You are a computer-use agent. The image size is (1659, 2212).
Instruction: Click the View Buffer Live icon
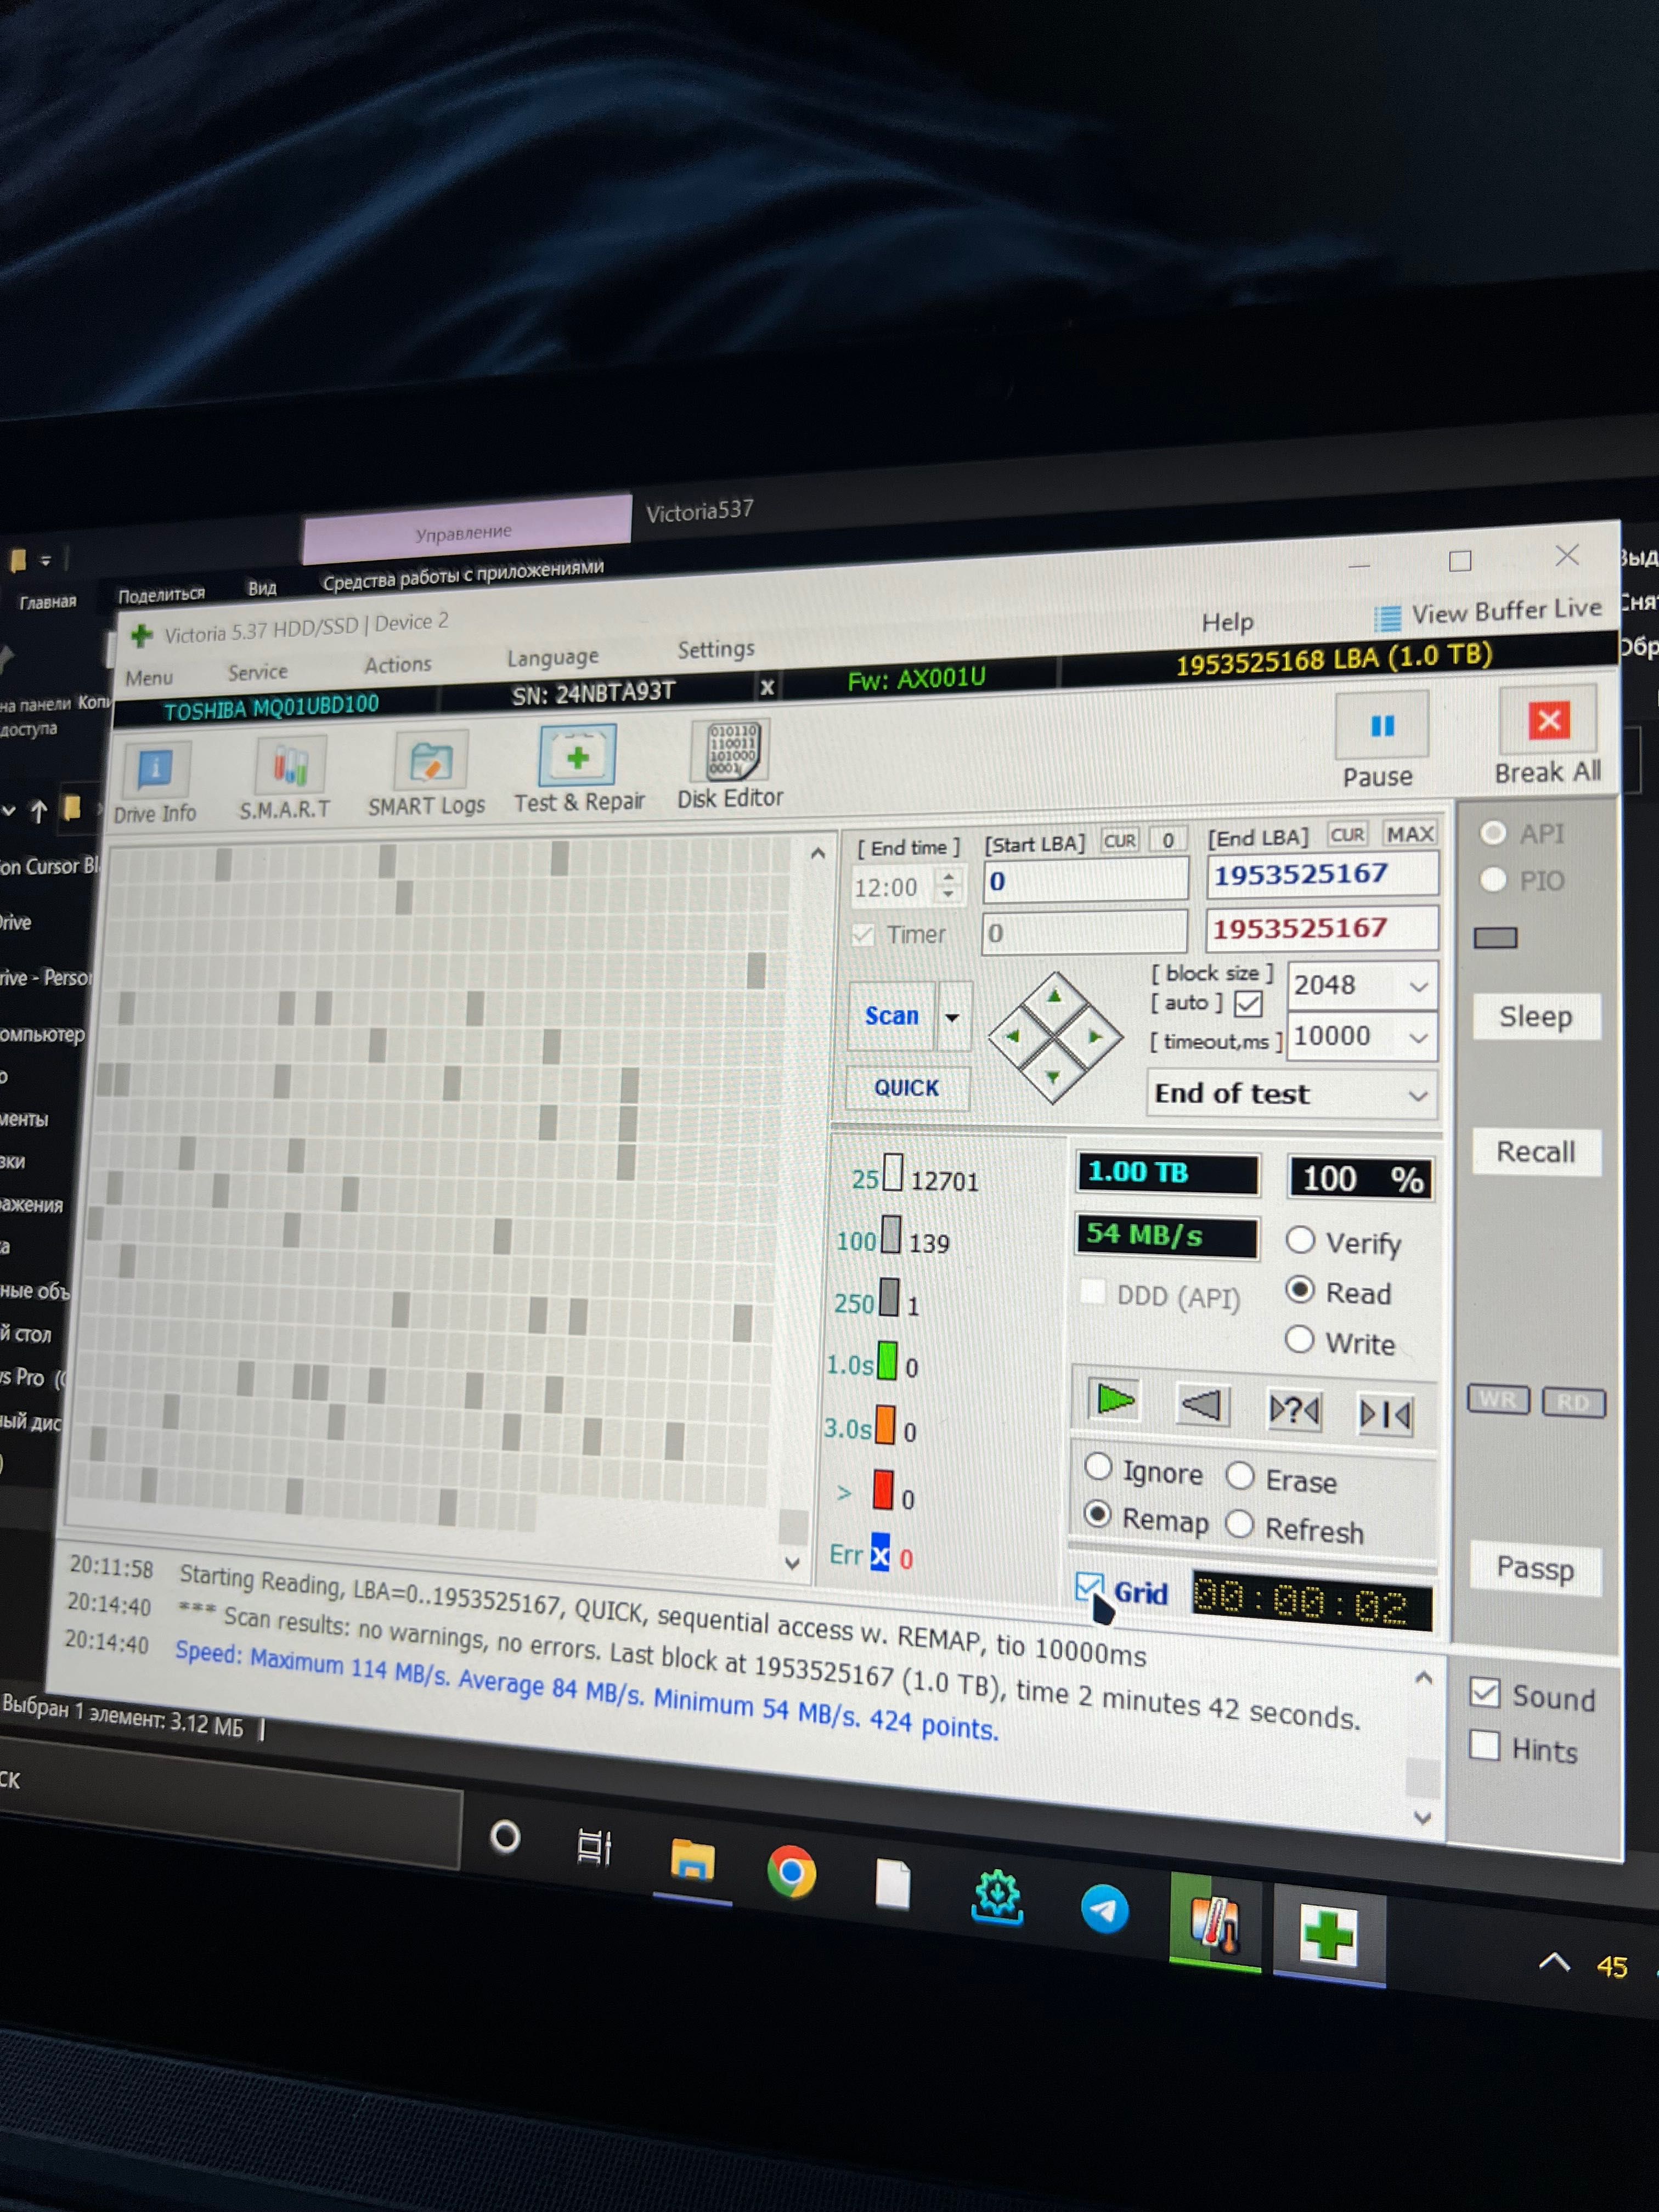tap(1387, 618)
